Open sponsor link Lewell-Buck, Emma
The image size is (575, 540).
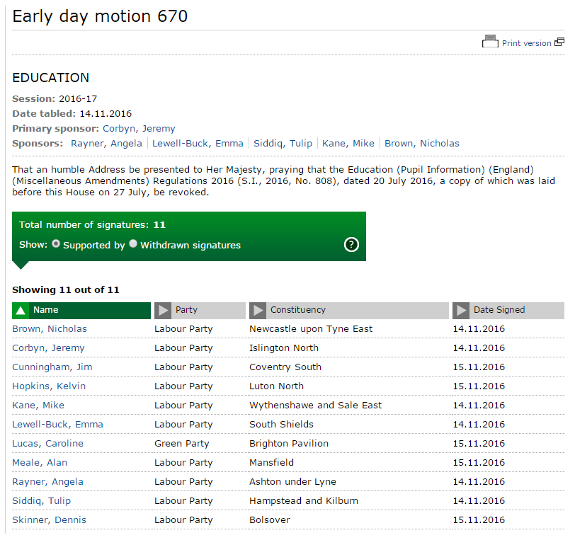coord(198,144)
